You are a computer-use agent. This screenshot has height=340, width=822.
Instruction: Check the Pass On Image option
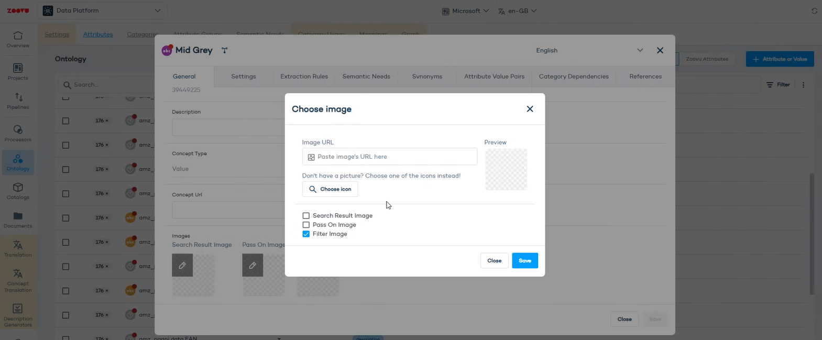(306, 225)
